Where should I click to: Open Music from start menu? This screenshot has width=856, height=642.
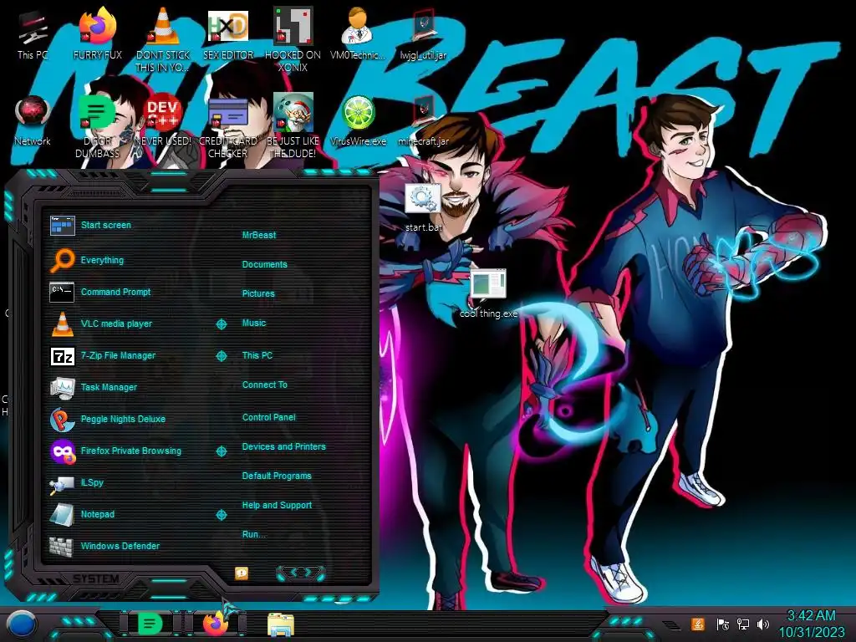254,323
